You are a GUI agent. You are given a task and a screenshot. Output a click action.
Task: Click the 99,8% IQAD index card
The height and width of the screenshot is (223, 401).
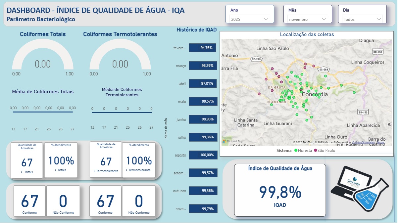[x=280, y=190]
